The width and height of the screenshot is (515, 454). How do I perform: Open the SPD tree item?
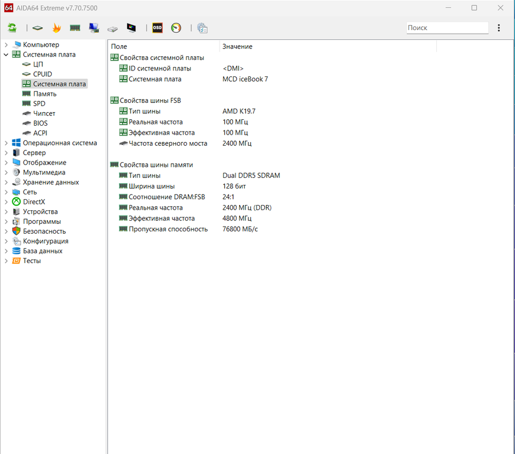39,103
